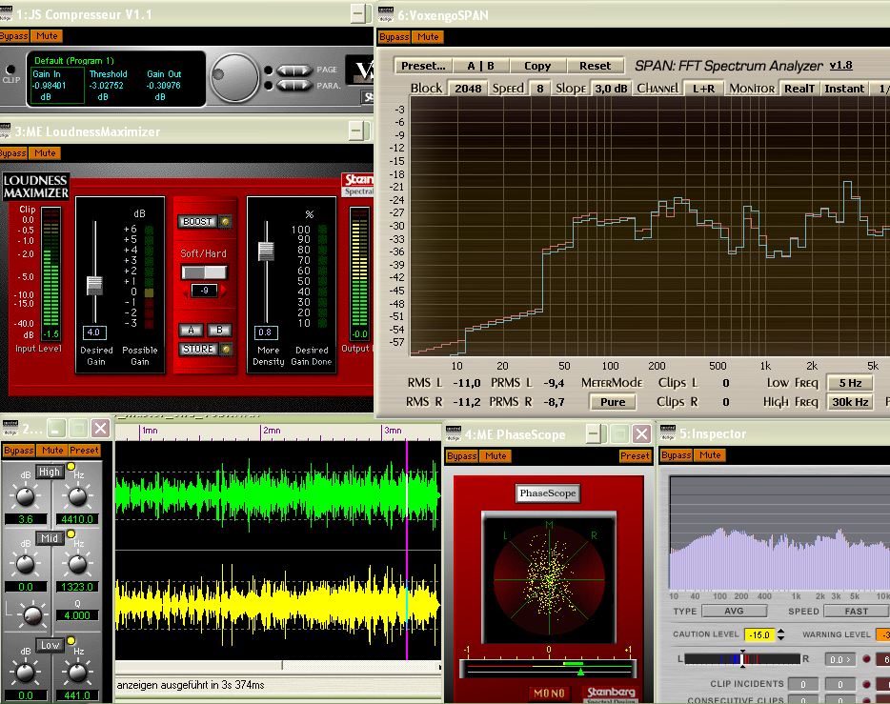Step the Inspector Caution Level value up
The image size is (890, 704).
click(781, 631)
